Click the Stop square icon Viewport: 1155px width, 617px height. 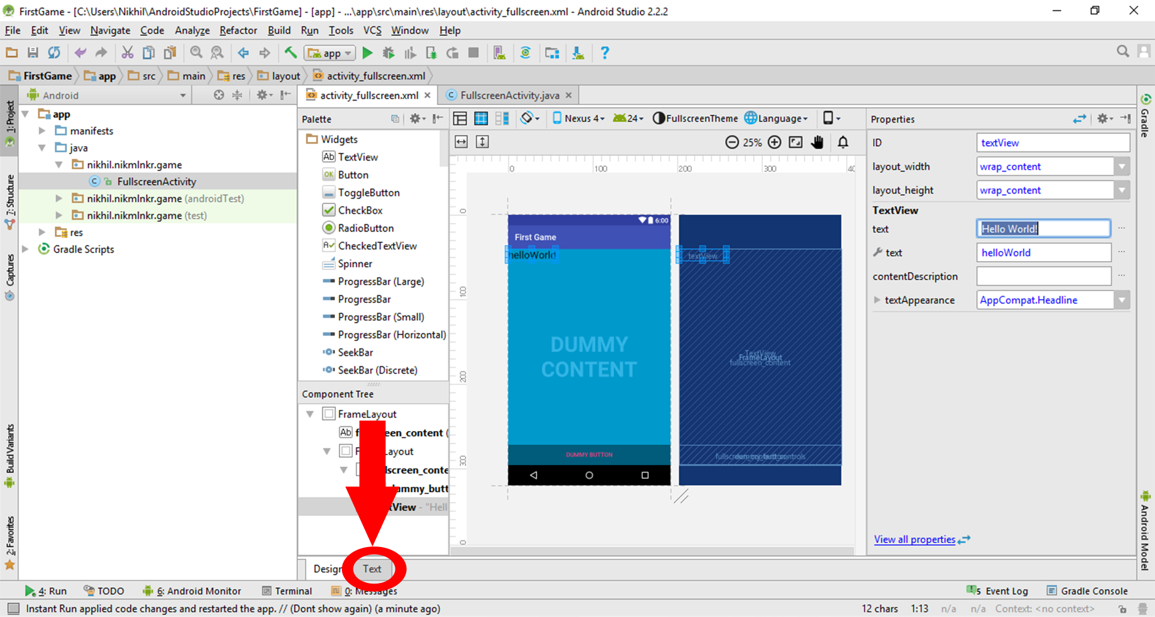click(x=474, y=53)
